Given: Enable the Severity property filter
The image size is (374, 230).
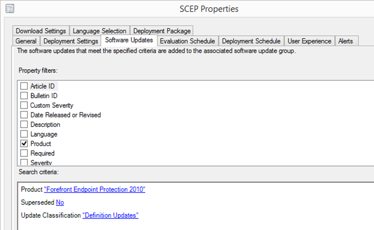Looking at the screenshot, I should point(24,162).
